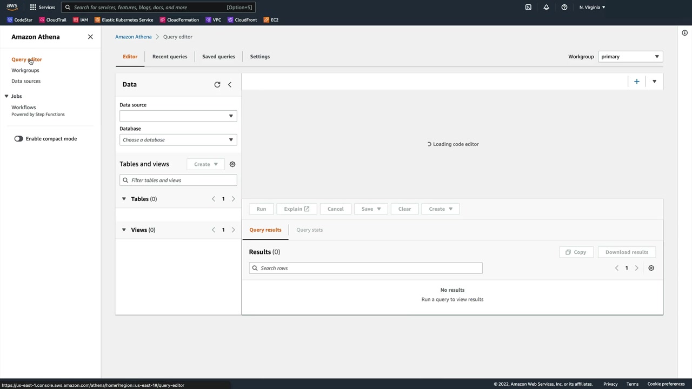Launch the CloudShell terminal icon

(528, 7)
